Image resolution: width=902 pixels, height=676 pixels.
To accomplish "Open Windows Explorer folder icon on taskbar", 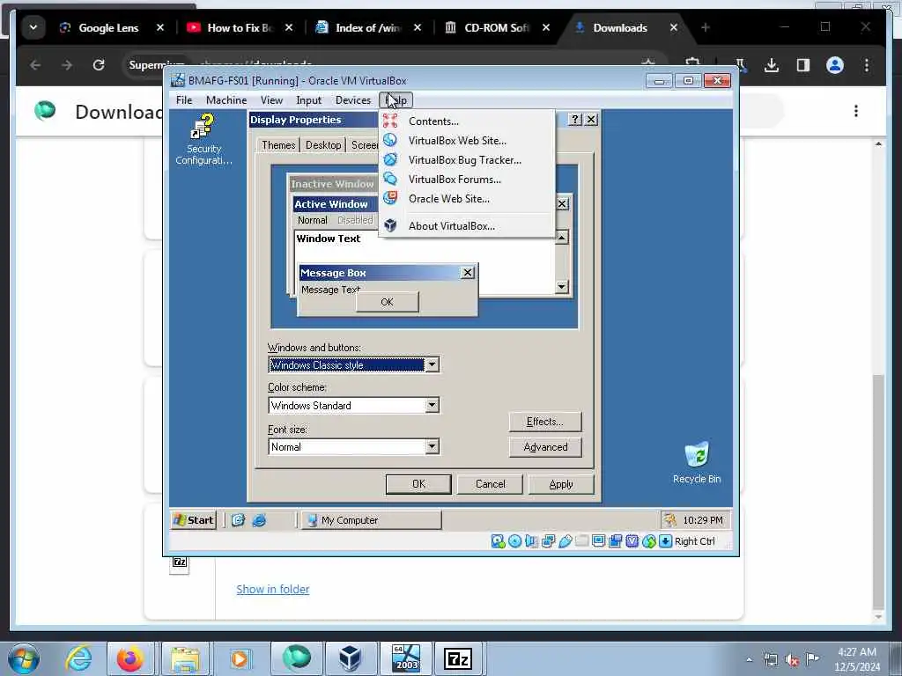I will 184,658.
